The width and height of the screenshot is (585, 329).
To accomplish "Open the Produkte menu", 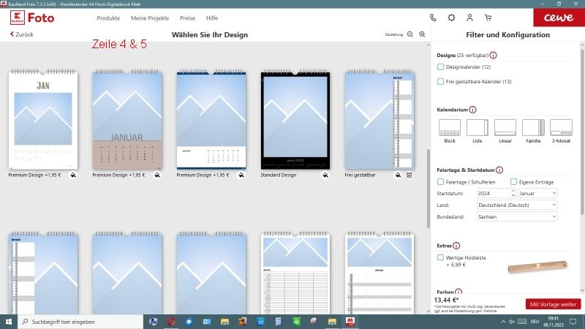I will pyautogui.click(x=108, y=18).
